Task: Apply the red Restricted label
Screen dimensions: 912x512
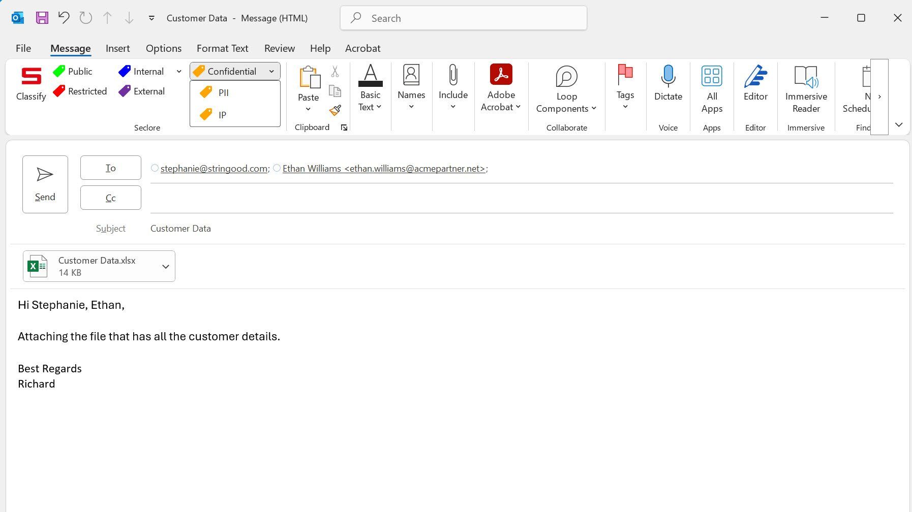Action: pyautogui.click(x=80, y=91)
